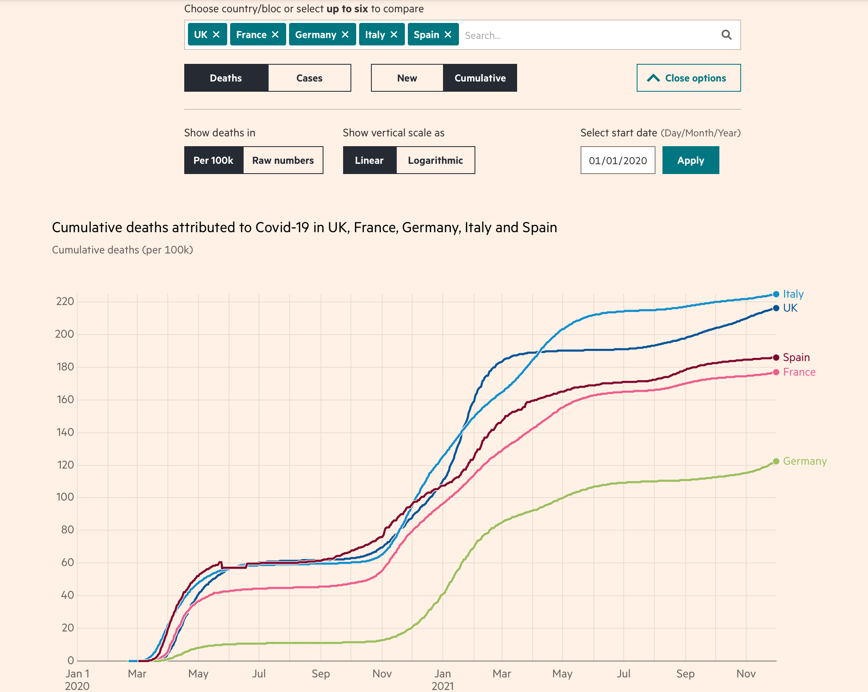Click the Apply button
This screenshot has height=692, width=868.
[x=691, y=160]
